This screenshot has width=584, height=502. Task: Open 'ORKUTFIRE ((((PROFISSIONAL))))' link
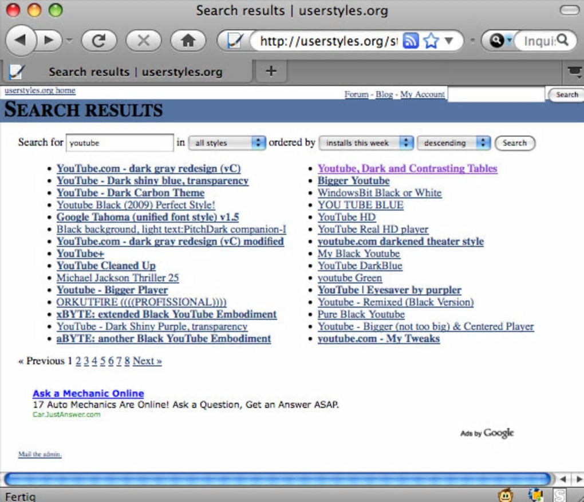point(141,302)
